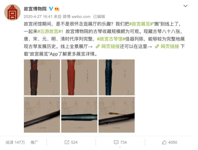Open comments icon showing 734
Viewport: 198px width, 150px height.
coord(116,142)
